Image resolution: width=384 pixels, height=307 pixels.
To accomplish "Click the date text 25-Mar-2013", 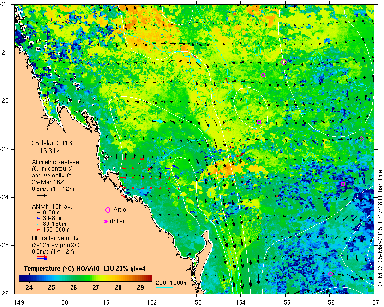I will point(52,143).
